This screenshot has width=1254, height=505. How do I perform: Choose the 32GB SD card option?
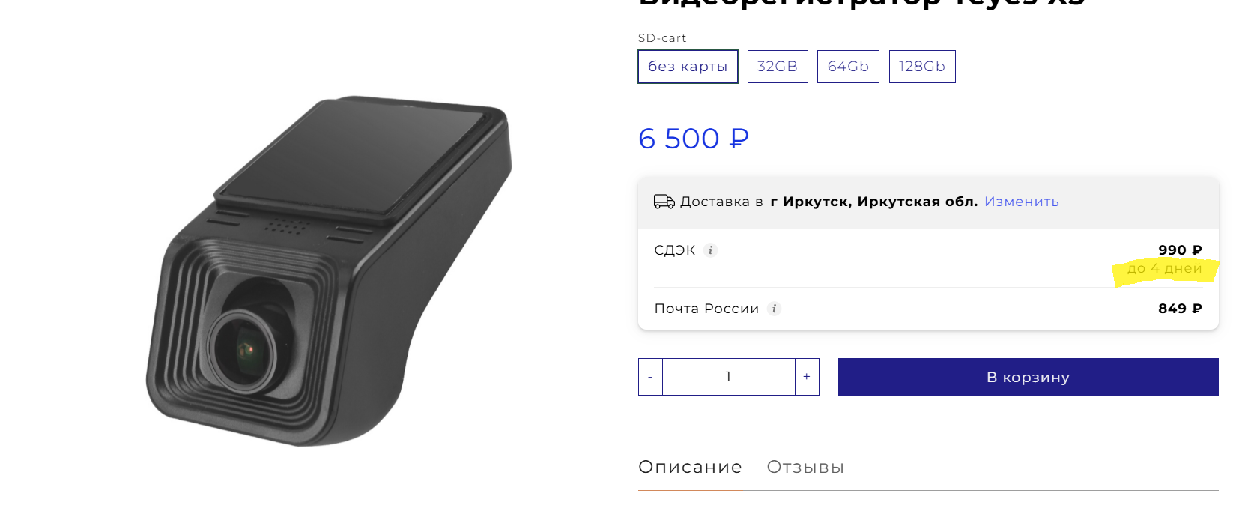click(x=778, y=67)
